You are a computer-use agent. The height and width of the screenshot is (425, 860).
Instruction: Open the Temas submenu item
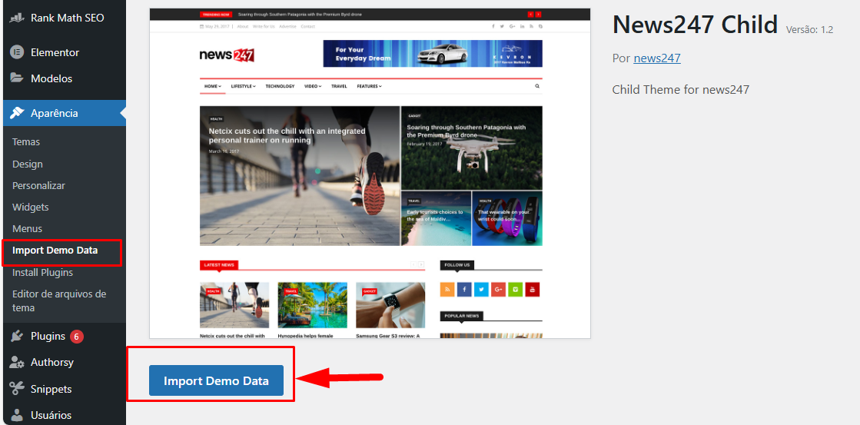[26, 142]
